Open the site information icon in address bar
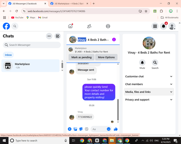This screenshot has height=144, width=181. tap(24, 11)
